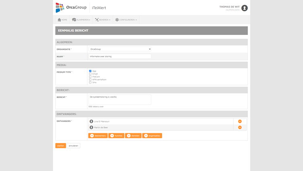Click the Beheren network icon
Screen dimensions: 303x171
click(x=97, y=20)
